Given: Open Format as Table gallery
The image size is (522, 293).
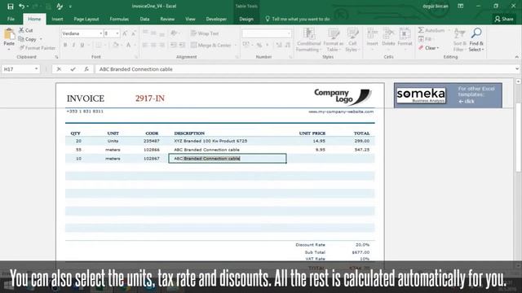Looking at the screenshot, I should [333, 40].
